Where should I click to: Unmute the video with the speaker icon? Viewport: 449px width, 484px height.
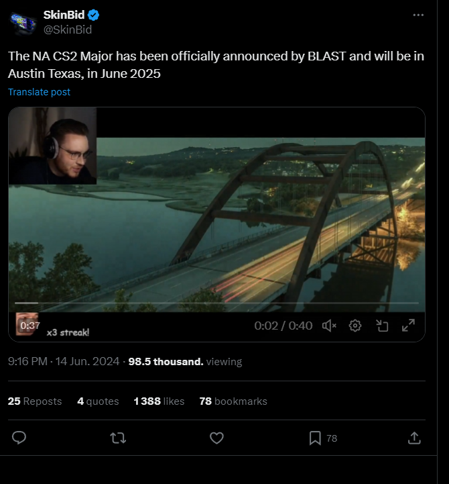click(329, 326)
